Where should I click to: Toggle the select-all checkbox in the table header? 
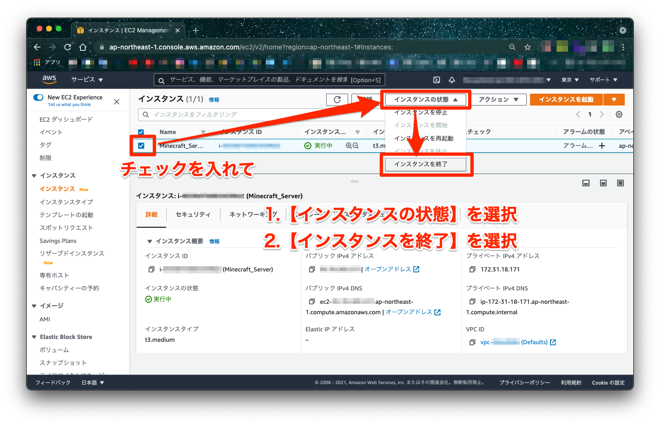(141, 132)
